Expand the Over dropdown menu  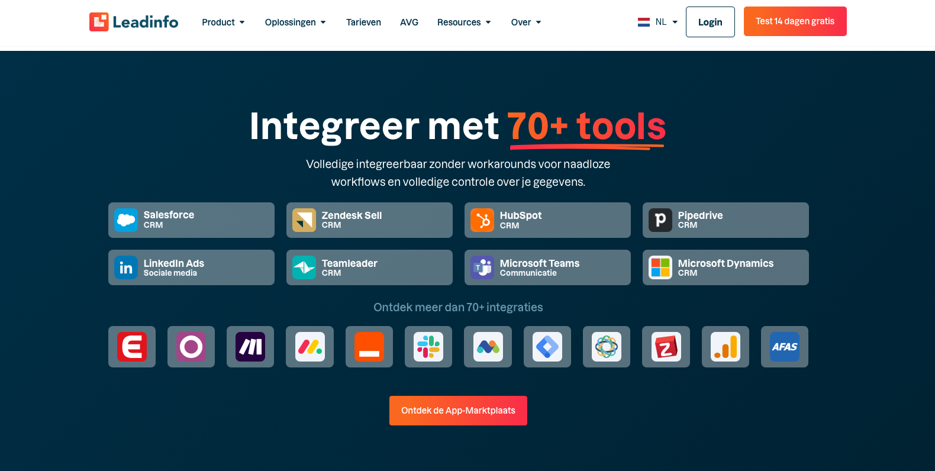pos(526,22)
